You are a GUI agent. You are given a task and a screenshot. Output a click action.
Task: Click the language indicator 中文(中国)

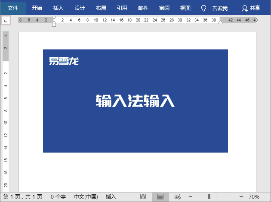click(x=86, y=197)
